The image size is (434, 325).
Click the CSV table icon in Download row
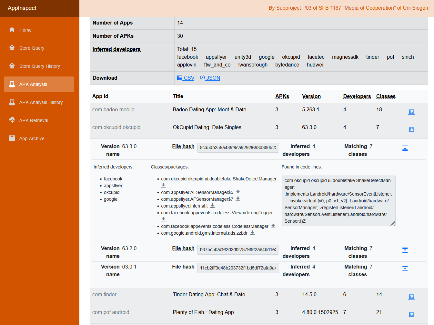click(180, 78)
